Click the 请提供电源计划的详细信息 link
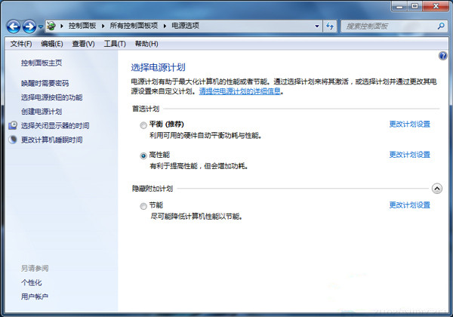 [x=240, y=91]
